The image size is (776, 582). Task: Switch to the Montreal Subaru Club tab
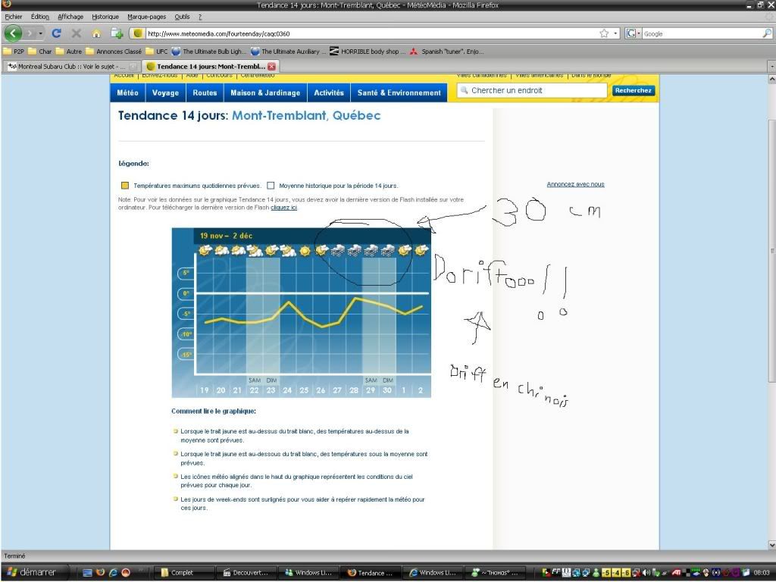coord(71,67)
